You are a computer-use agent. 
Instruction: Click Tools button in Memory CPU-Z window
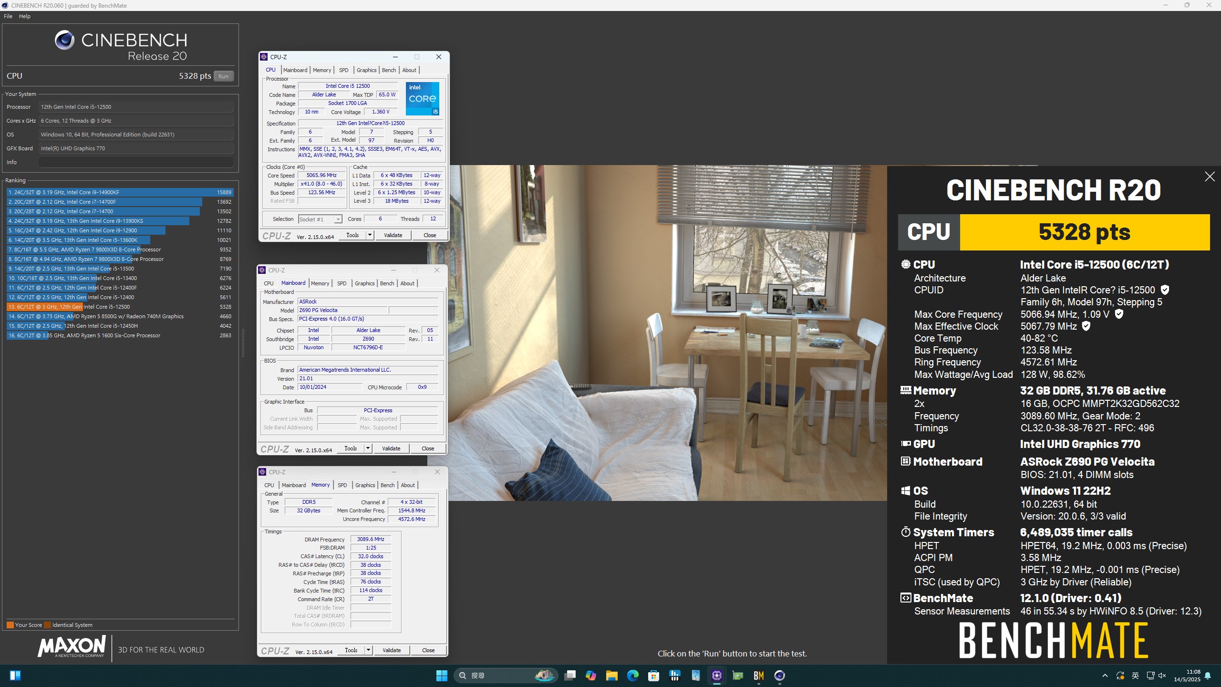click(351, 650)
